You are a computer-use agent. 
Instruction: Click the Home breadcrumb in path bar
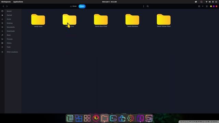[x=74, y=6]
